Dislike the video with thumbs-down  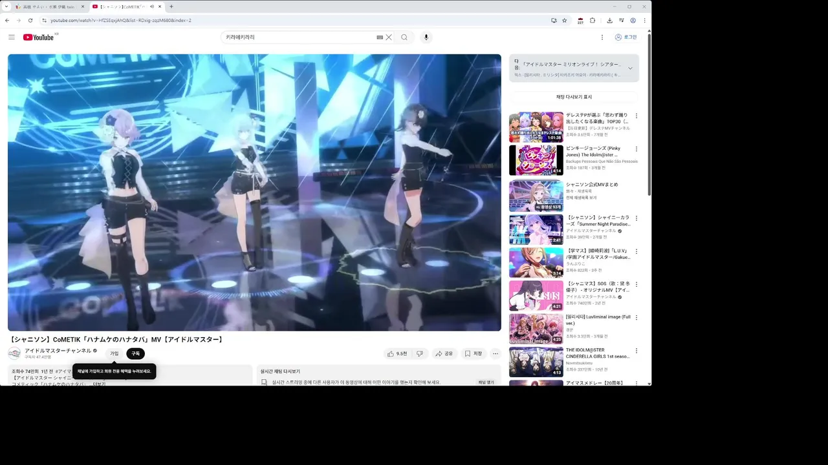[x=420, y=353]
